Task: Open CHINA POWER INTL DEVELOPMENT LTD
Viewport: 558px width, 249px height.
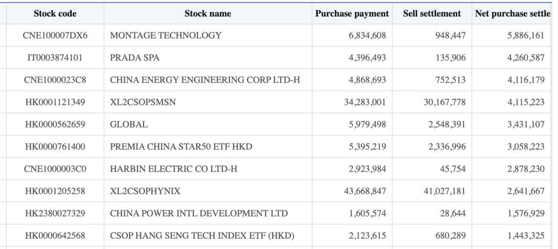Action: (199, 213)
